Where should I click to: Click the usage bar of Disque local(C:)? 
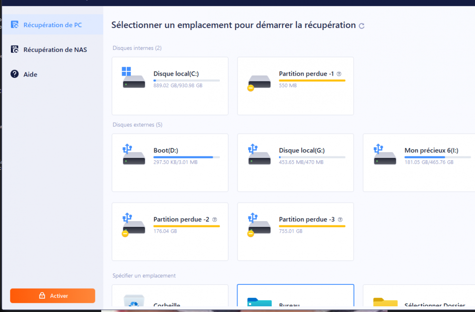coord(187,80)
